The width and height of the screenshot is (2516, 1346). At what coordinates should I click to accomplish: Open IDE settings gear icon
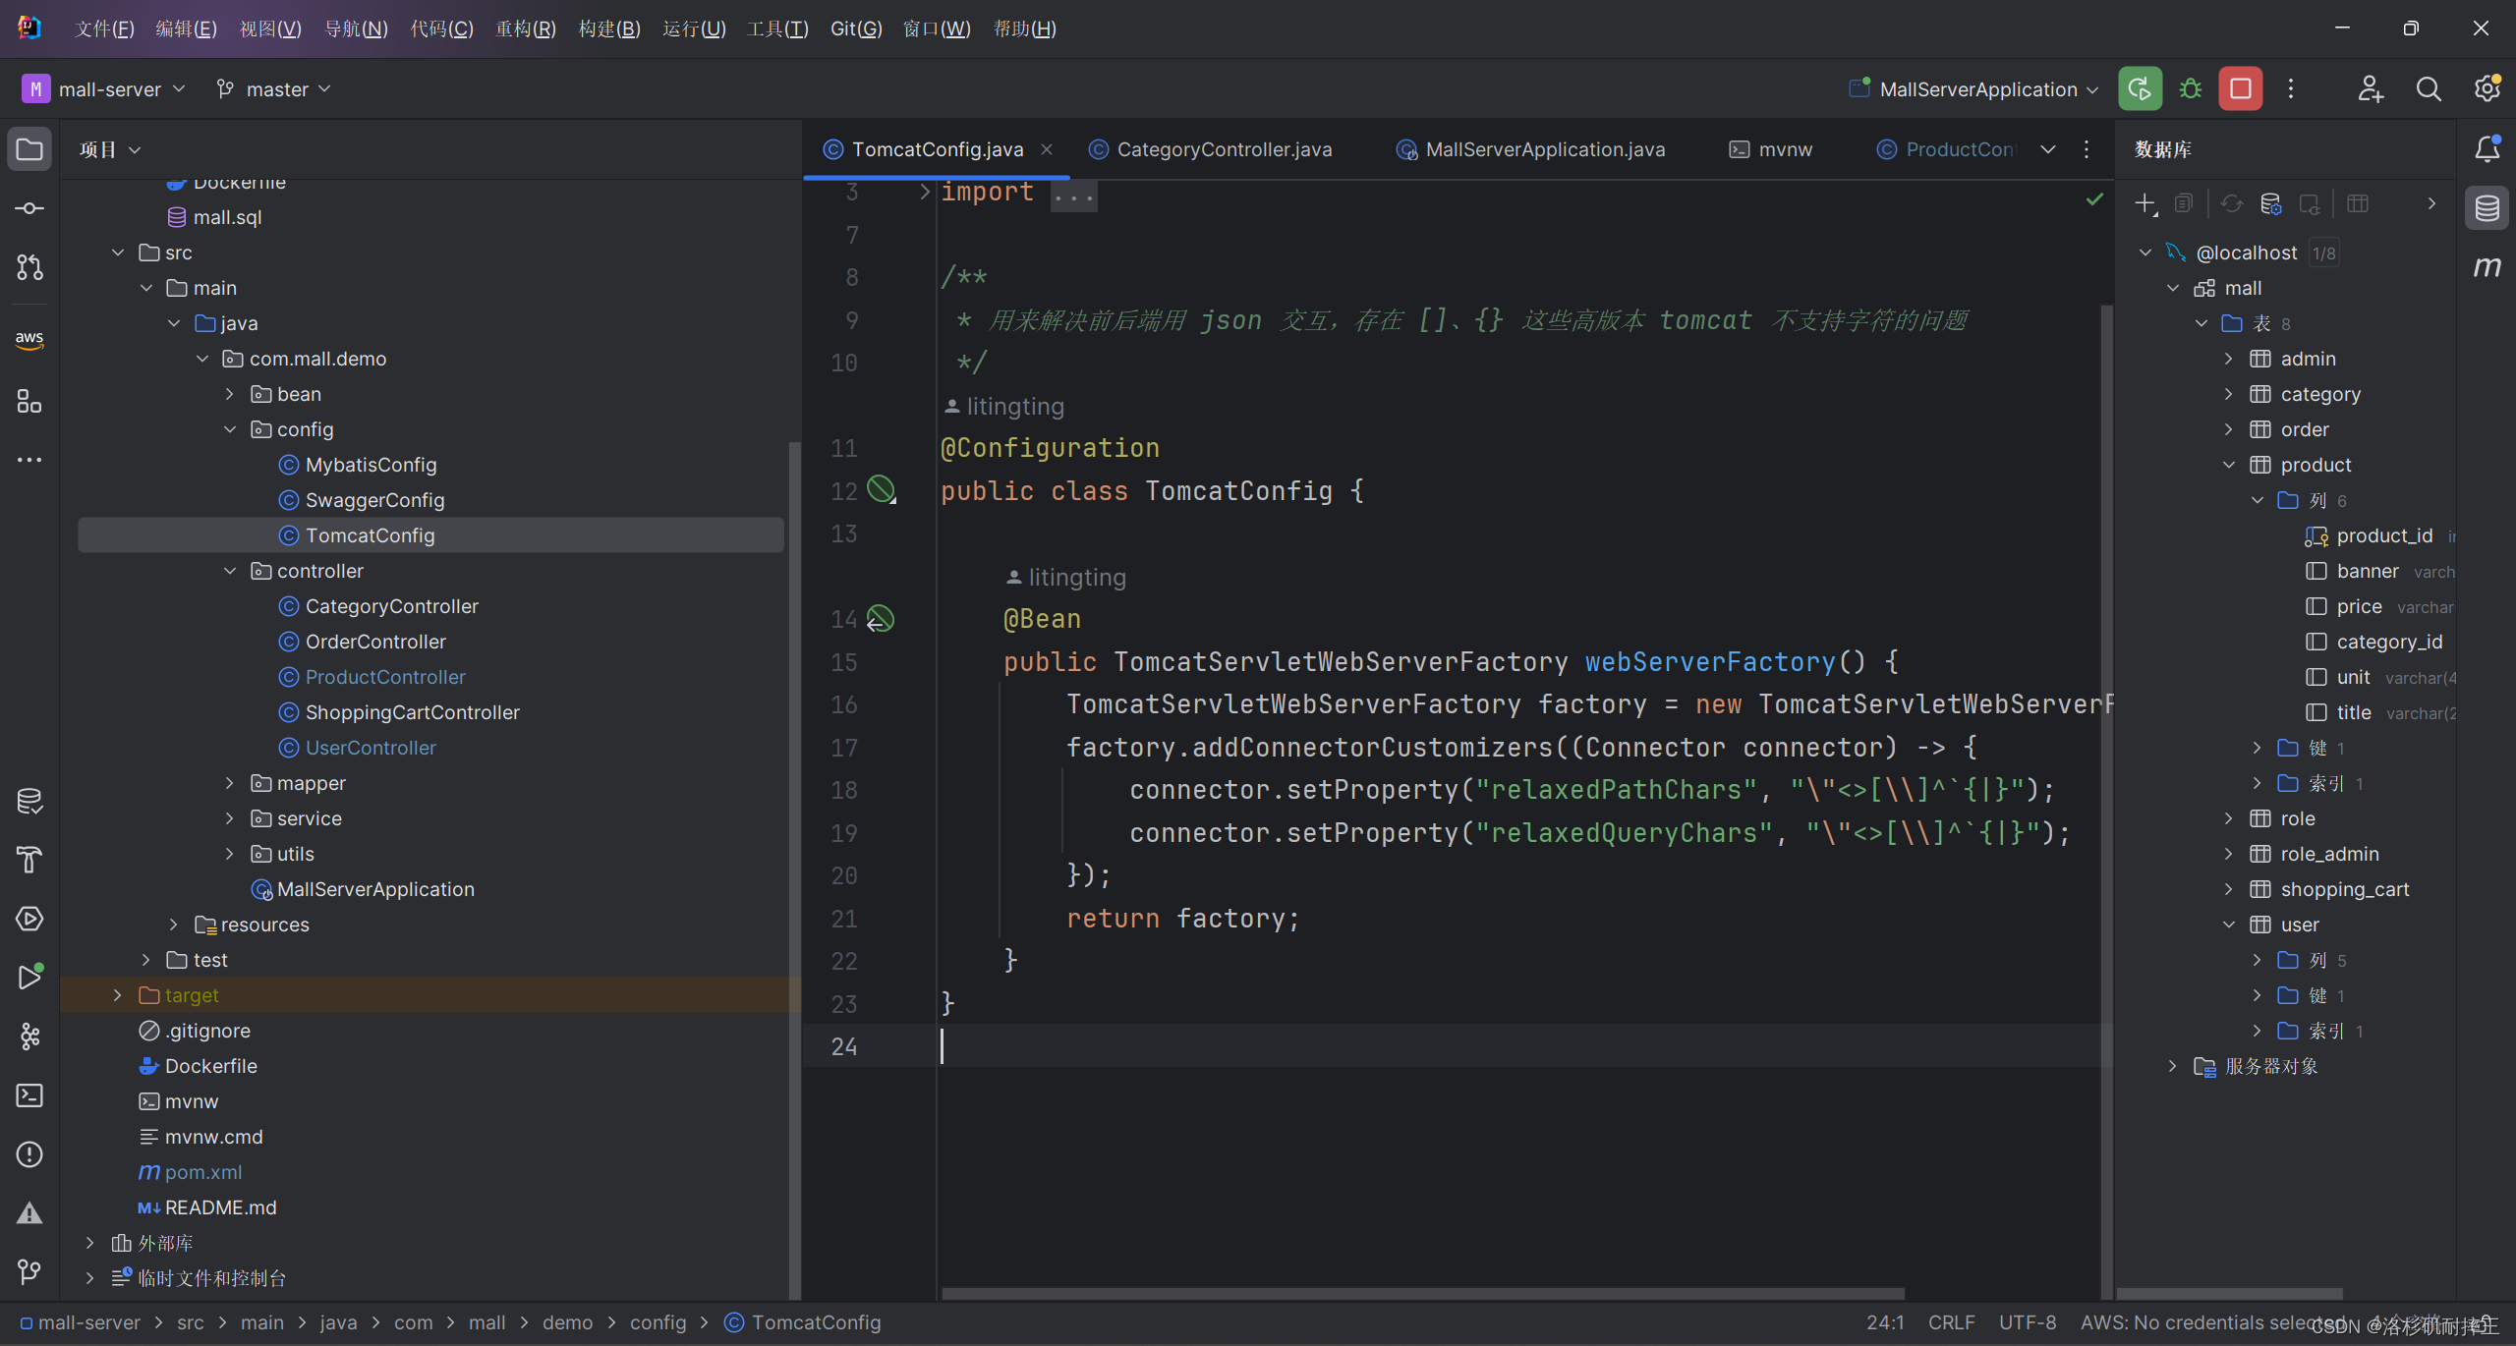pyautogui.click(x=2487, y=88)
